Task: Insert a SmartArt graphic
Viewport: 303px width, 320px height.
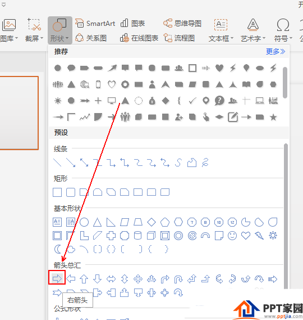Action: [95, 23]
